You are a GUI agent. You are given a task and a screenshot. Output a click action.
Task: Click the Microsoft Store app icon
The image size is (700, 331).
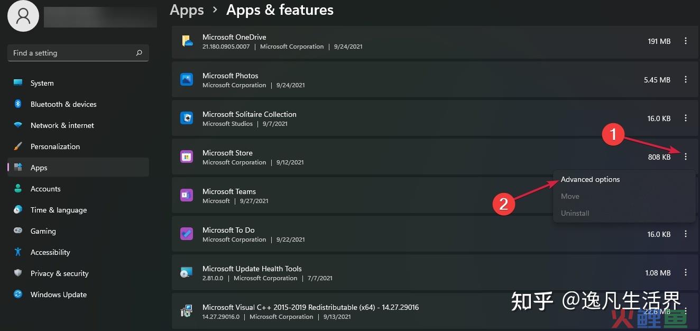click(187, 157)
